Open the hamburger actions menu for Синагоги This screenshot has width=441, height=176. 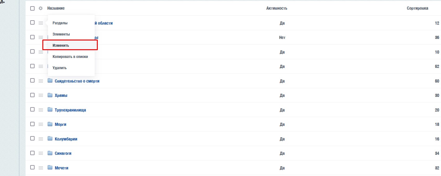[40, 153]
